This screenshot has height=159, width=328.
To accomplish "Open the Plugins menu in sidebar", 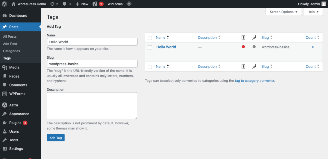I will point(15,123).
